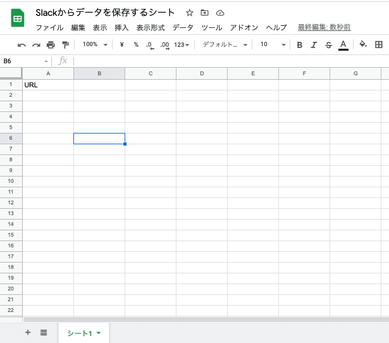
Task: Open the 挿入 menu
Action: pyautogui.click(x=121, y=28)
